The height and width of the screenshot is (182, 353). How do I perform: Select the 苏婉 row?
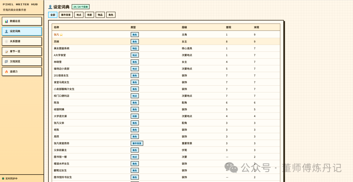[x=166, y=41]
